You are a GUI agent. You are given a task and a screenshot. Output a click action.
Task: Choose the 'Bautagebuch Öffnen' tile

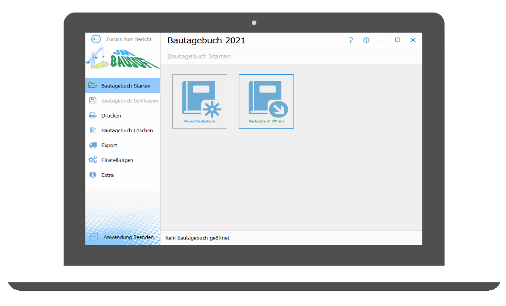(266, 101)
